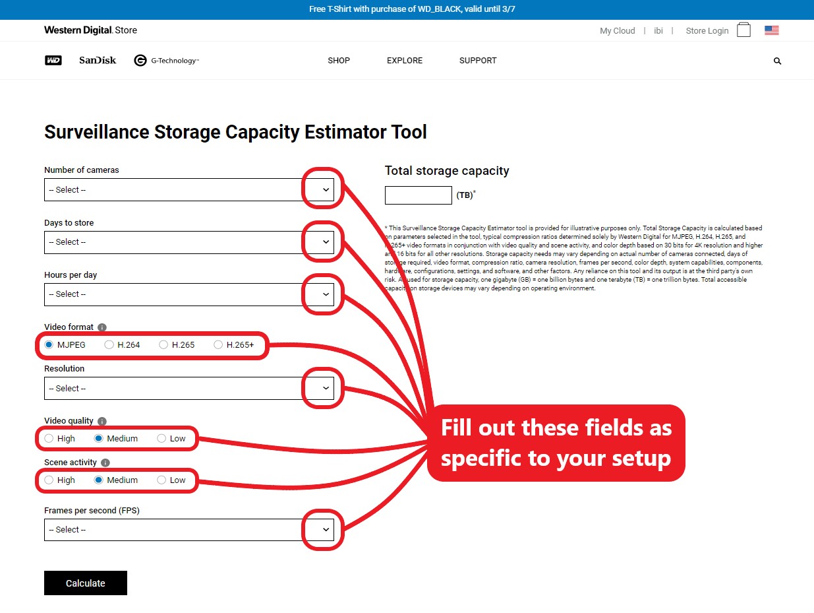This screenshot has height=613, width=814.
Task: Open the Frames per second dropdown
Action: click(x=189, y=530)
